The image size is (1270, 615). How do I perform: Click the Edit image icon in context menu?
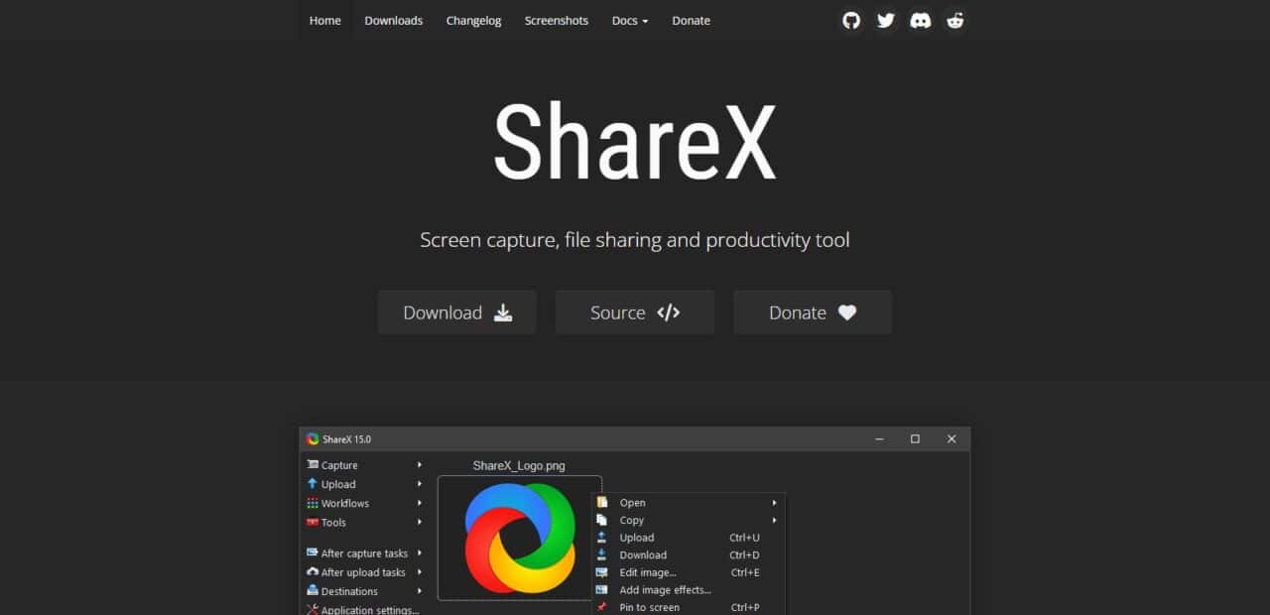coord(601,572)
